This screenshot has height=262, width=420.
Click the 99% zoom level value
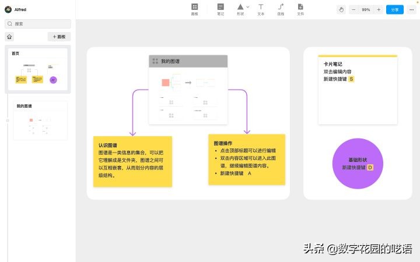pos(366,10)
